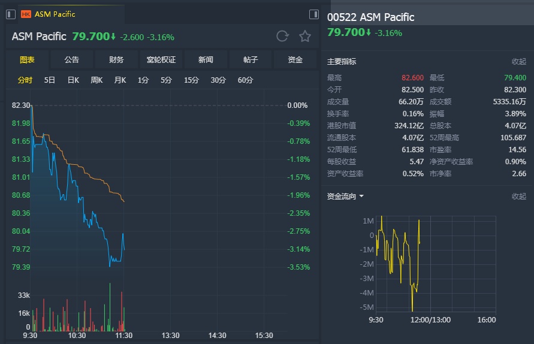Image resolution: width=534 pixels, height=344 pixels.
Task: Click the ASM Pacific window tab title
Action: point(55,14)
